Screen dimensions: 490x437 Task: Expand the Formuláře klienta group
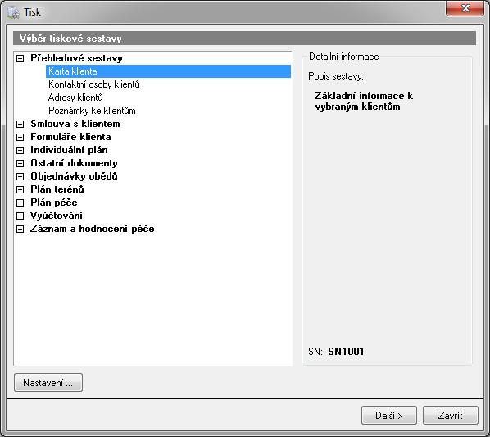(20, 137)
